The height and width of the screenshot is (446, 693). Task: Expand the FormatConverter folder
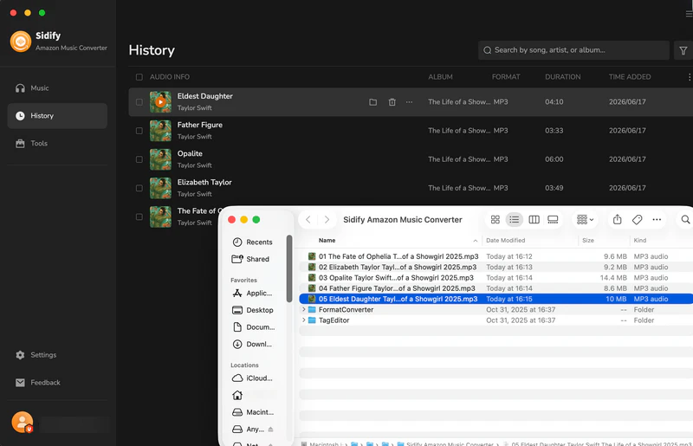coord(304,309)
